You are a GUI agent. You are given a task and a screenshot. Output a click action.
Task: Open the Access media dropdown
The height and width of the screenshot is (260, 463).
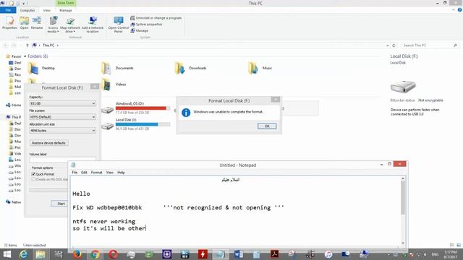[53, 25]
